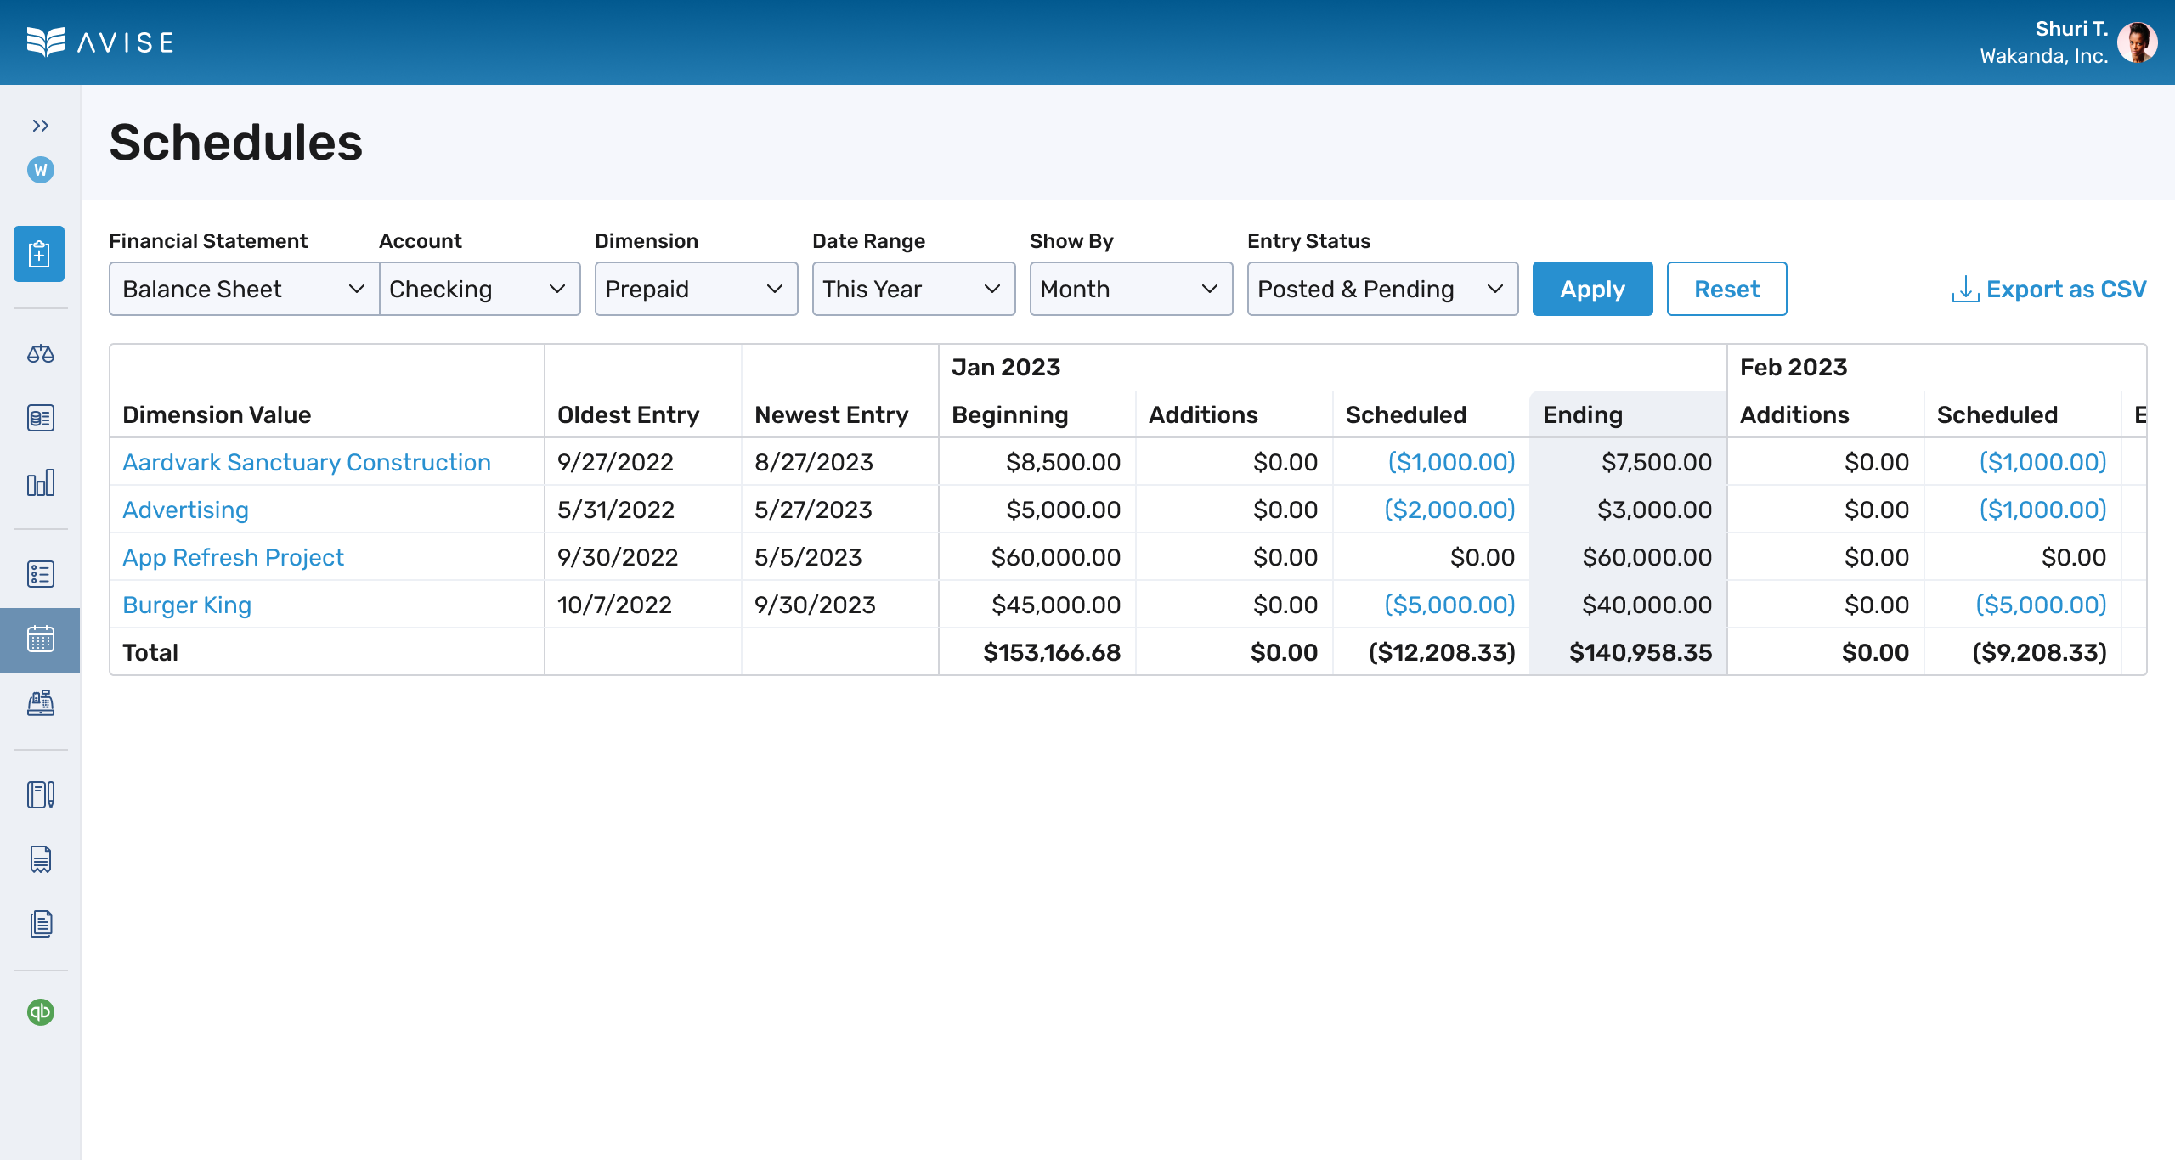
Task: Change the Date Range selection
Action: [913, 289]
